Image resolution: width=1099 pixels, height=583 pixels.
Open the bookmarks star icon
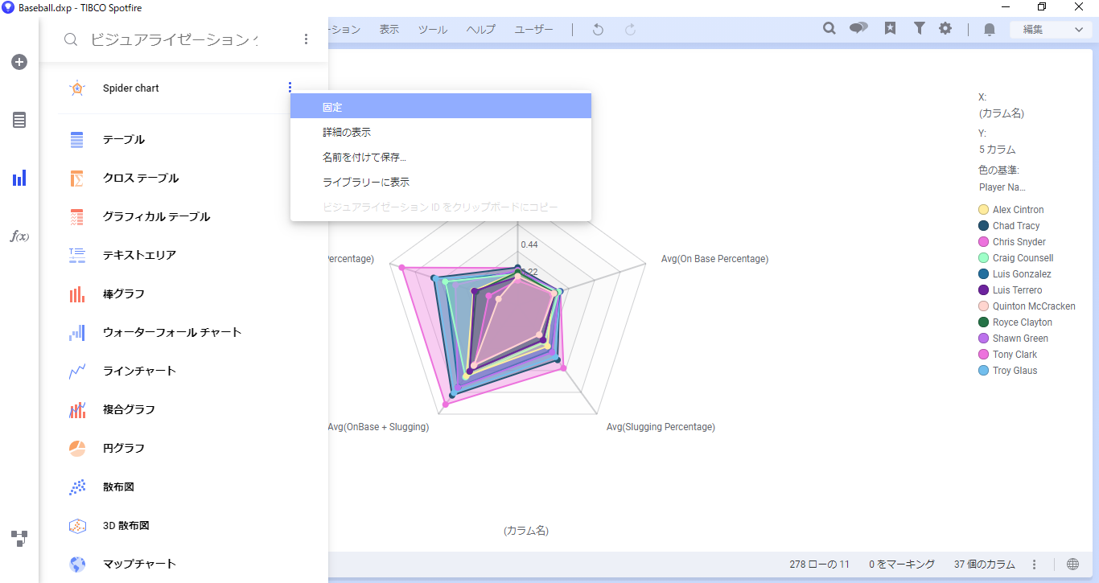(890, 29)
